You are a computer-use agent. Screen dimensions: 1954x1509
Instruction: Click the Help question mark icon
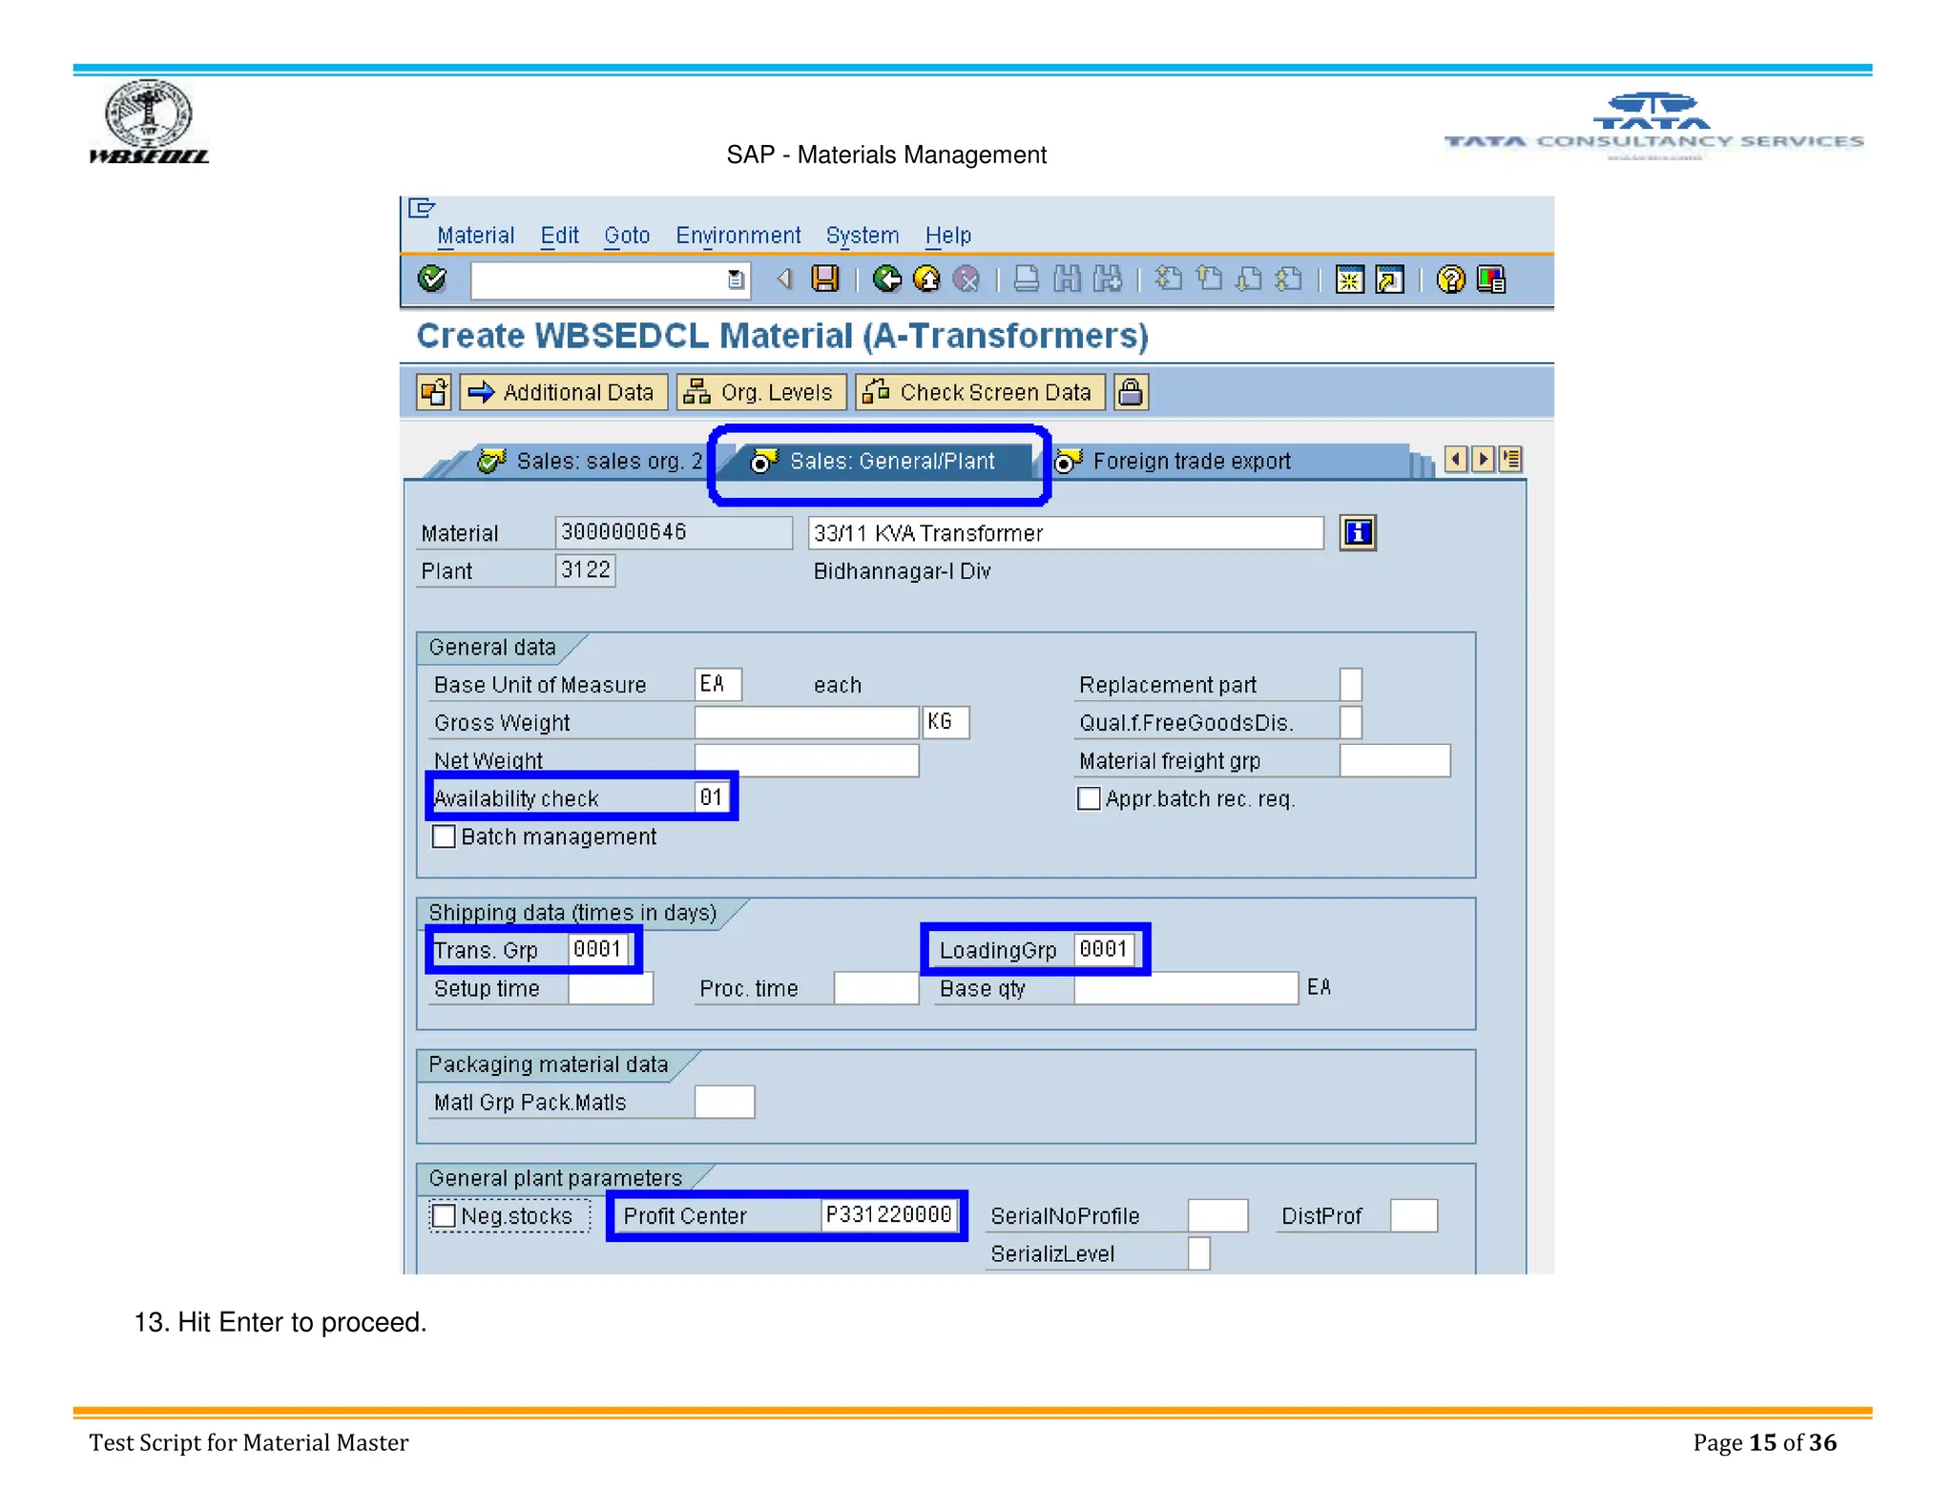pos(1450,279)
